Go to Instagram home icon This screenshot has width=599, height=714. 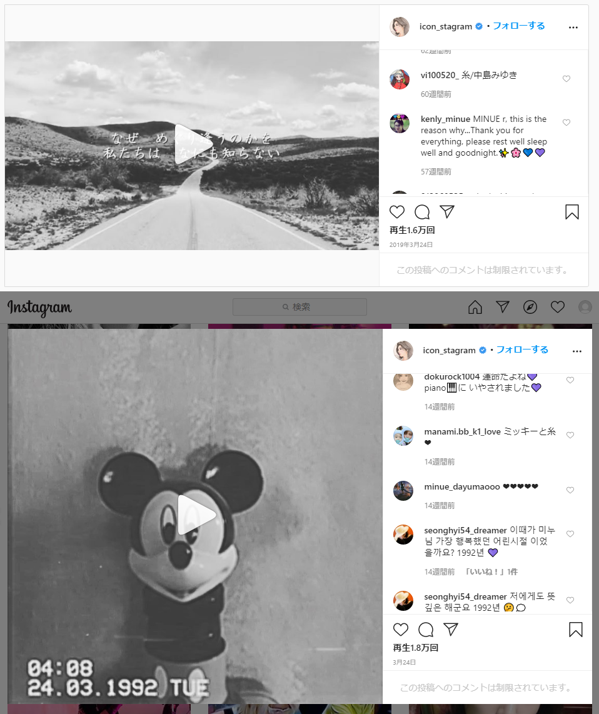coord(475,307)
